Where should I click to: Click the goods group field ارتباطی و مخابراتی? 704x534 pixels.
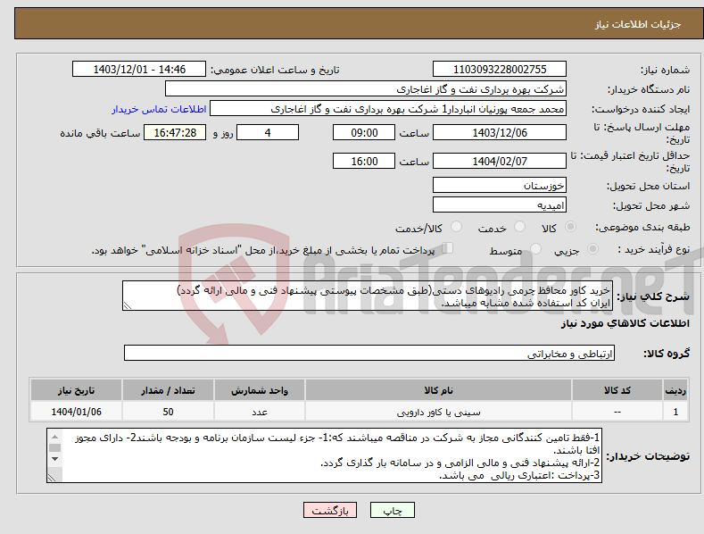pos(369,354)
